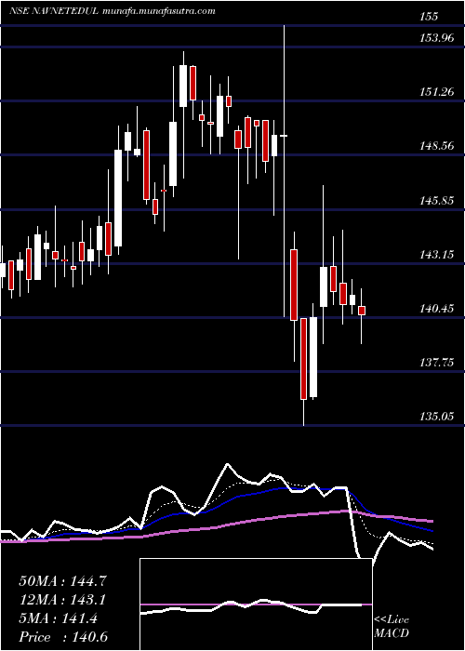Click the 151.26 price level label
465x651 pixels.
(x=437, y=92)
